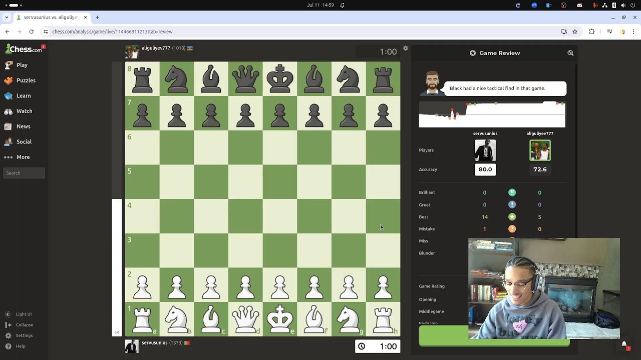This screenshot has width=641, height=360.
Task: Select the servusunius vs. aliguliyev tab
Action: tap(52, 17)
